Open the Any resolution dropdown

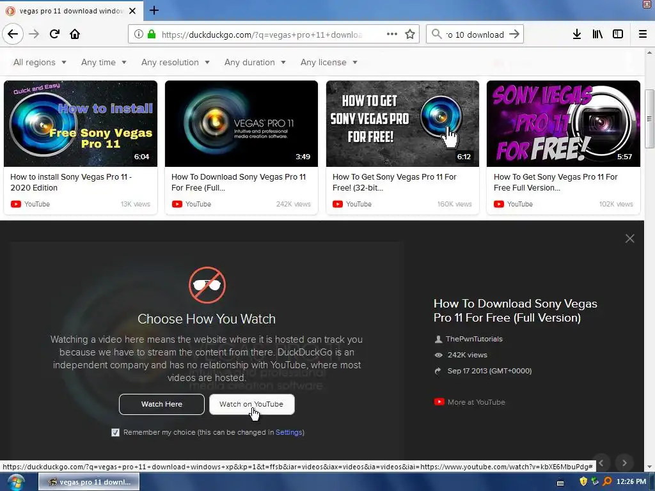(175, 62)
